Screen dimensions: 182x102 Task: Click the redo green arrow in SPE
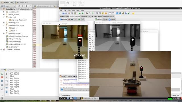point(82,13)
